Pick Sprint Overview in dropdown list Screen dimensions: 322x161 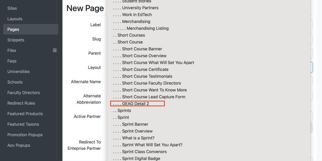(x=137, y=131)
